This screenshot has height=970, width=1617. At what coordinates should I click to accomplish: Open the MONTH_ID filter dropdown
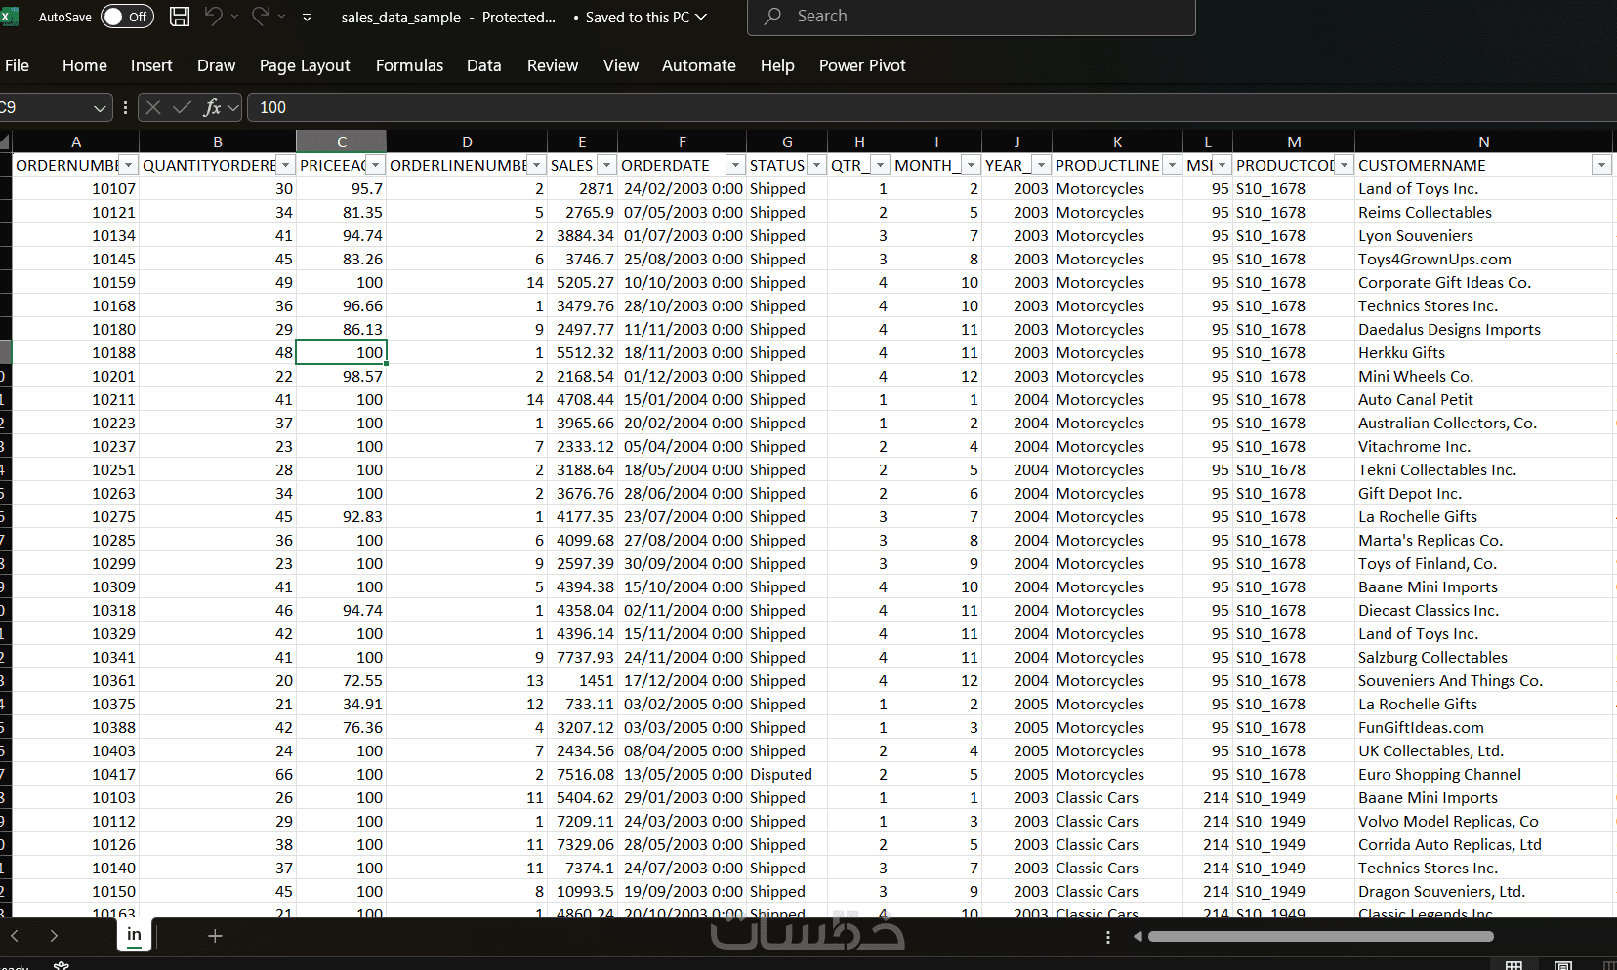[x=971, y=165]
